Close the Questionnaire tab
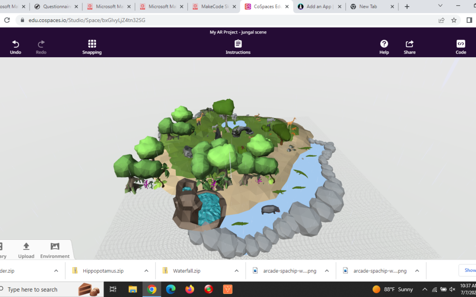This screenshot has height=297, width=476. pyautogui.click(x=76, y=7)
